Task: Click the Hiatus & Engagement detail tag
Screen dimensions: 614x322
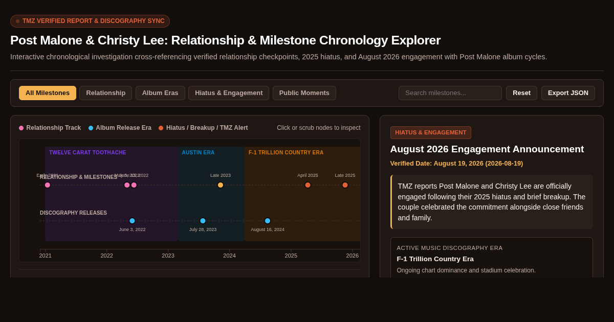Action: pos(430,132)
